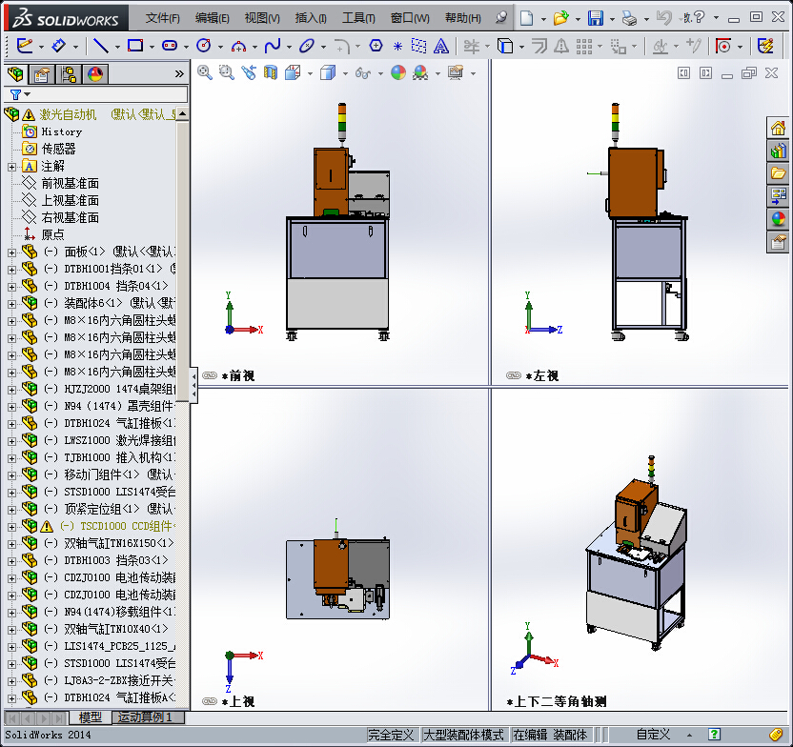Click the Linear Sketch Pattern tool
The width and height of the screenshot is (793, 747).
[x=583, y=47]
